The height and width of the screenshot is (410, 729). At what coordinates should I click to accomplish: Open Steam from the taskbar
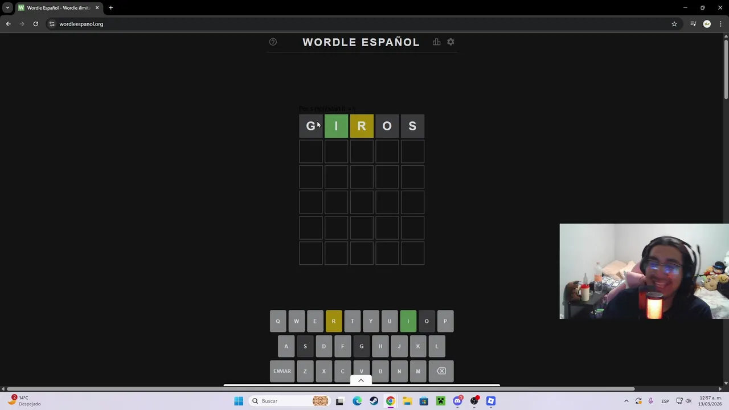(374, 401)
